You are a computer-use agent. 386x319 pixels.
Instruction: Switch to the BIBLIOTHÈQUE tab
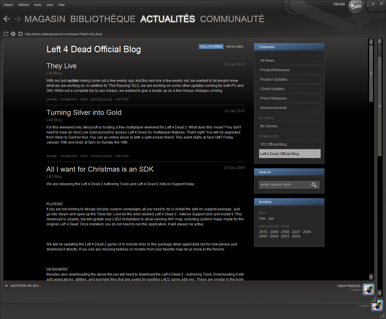[x=103, y=19]
